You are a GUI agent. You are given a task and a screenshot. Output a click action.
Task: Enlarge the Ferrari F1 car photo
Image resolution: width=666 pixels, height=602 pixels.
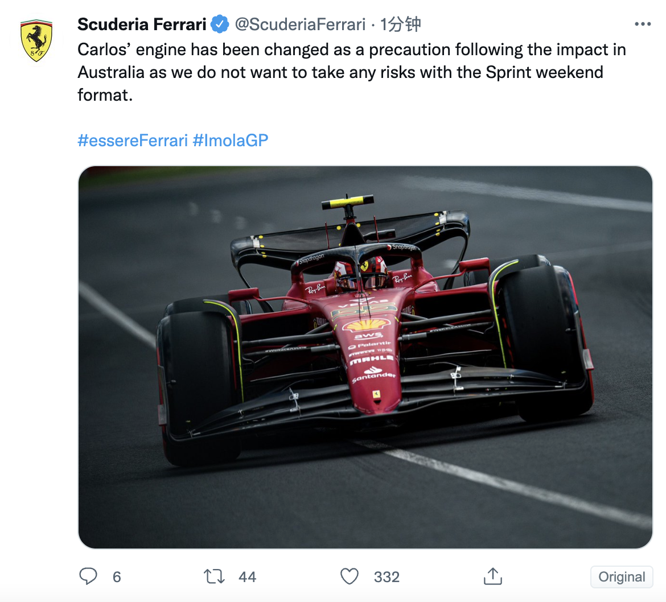coord(365,357)
